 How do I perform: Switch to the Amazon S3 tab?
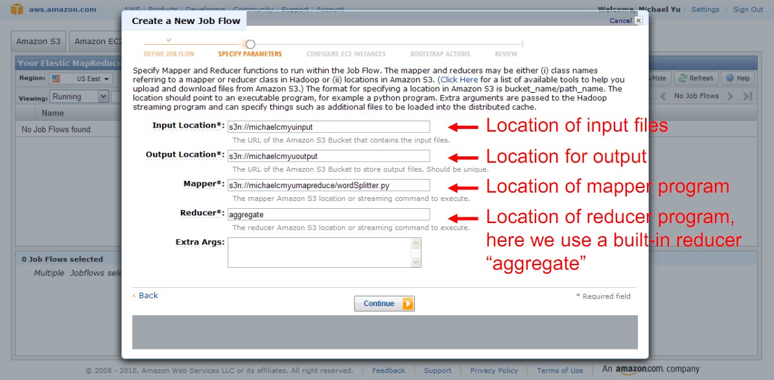38,42
